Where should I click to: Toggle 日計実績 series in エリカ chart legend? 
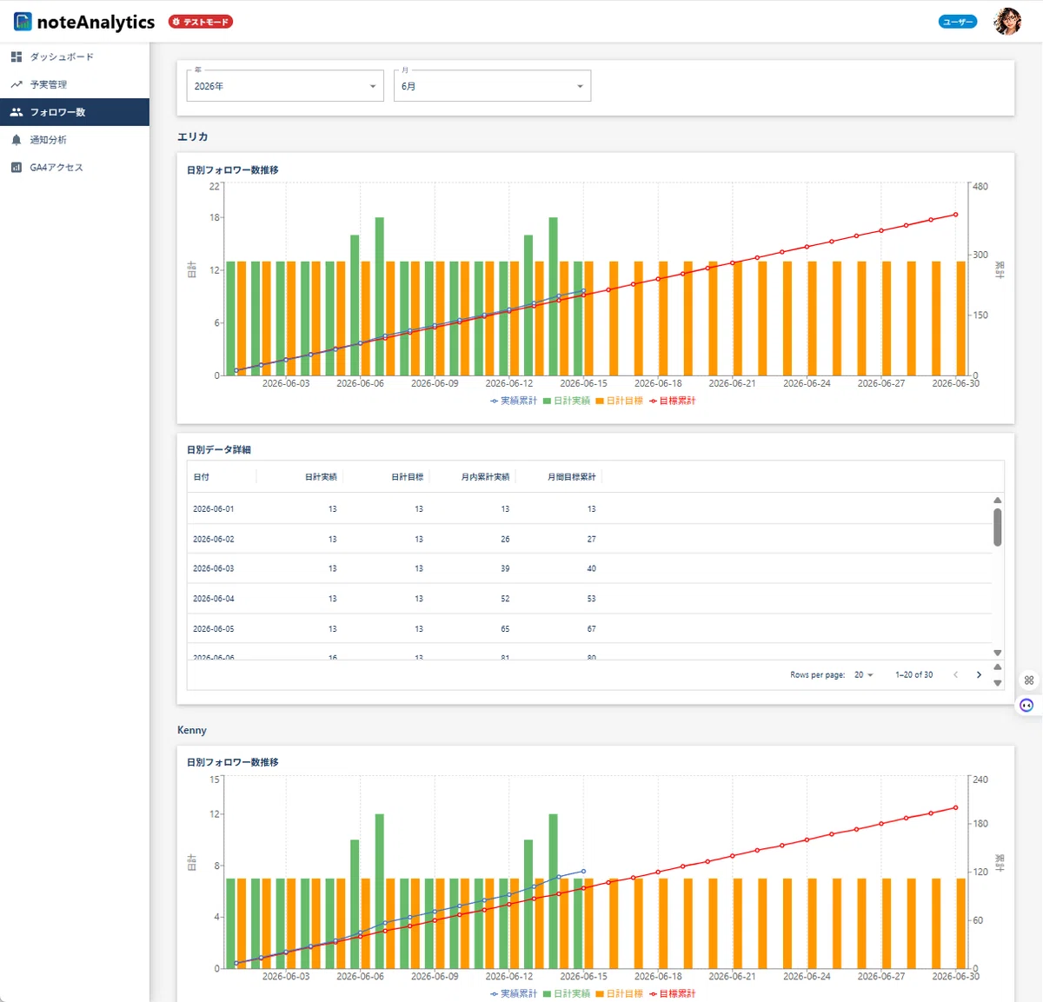click(x=567, y=401)
